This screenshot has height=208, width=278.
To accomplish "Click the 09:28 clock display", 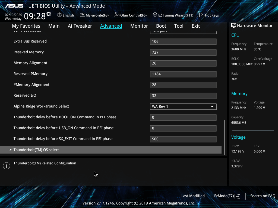I will [x=35, y=16].
